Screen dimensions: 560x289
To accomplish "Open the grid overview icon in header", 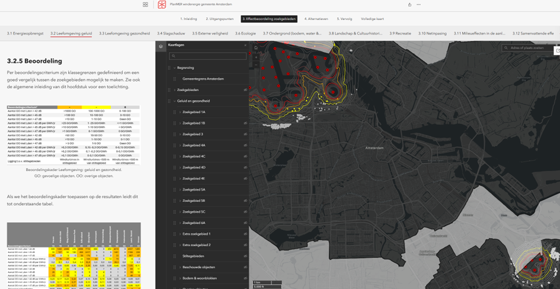I will coord(145,4).
